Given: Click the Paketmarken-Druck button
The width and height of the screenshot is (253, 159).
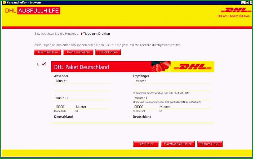Looking at the screenshot, I should point(178,144).
